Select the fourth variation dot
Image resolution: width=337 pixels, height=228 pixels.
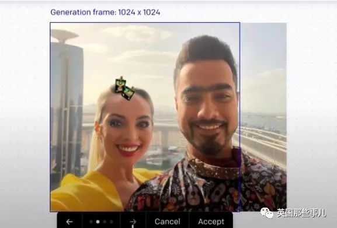coord(112,222)
